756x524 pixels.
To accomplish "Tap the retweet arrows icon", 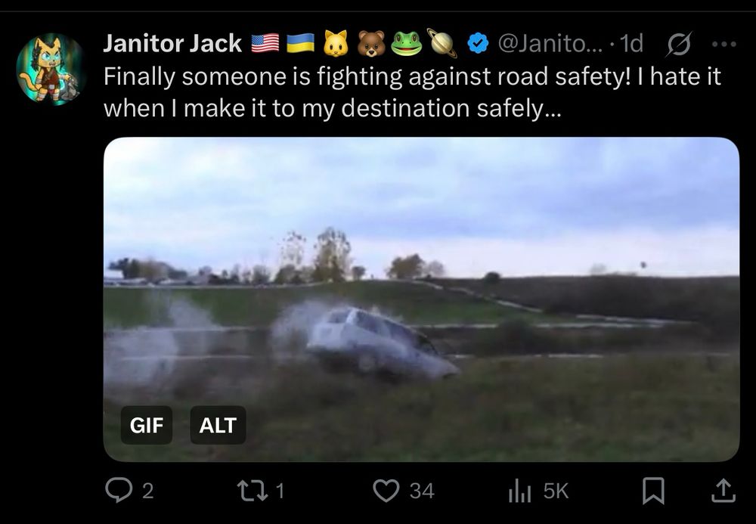I will click(x=253, y=491).
